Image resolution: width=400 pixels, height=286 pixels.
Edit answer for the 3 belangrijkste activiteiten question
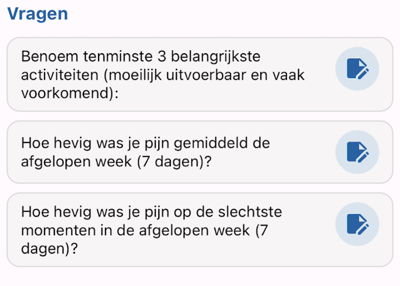(357, 69)
